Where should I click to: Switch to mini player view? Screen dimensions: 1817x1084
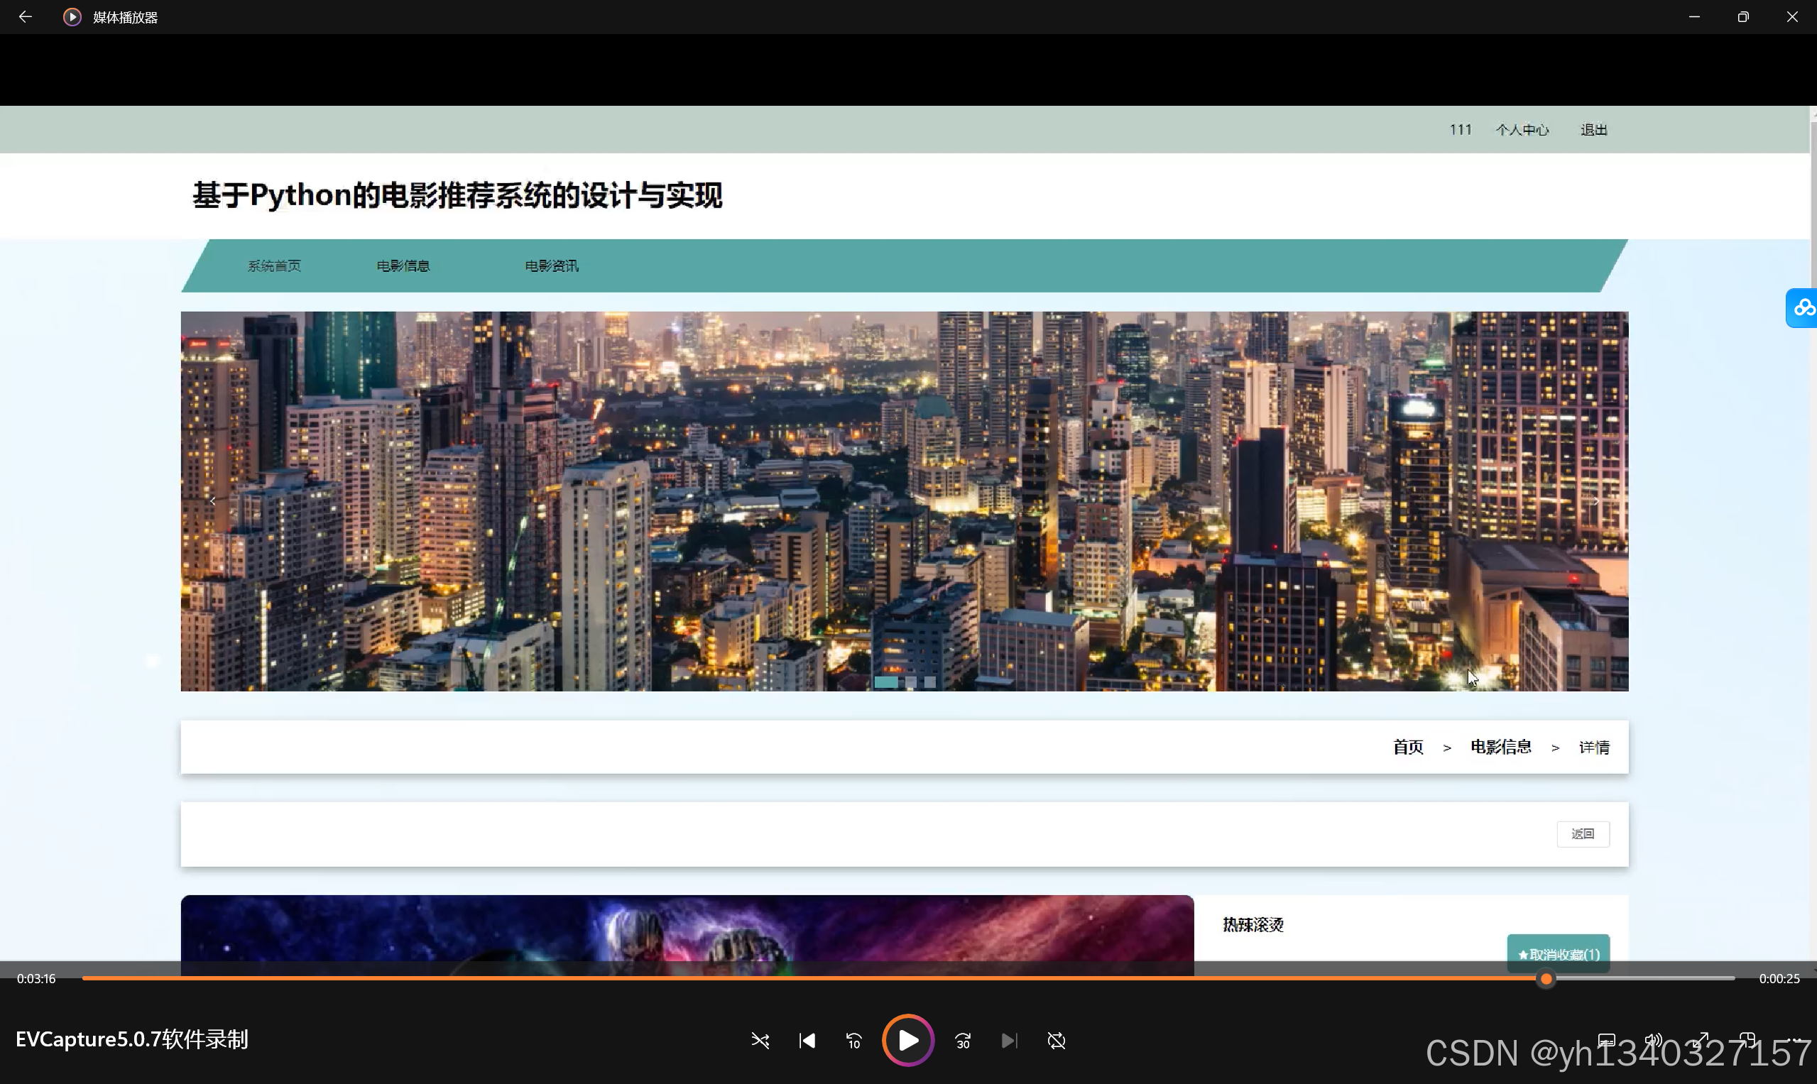(1746, 1040)
